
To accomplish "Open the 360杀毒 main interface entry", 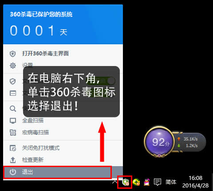I will 63,54.
